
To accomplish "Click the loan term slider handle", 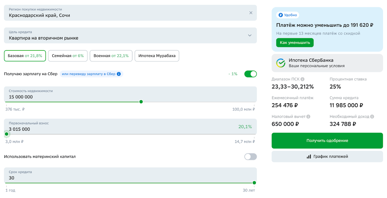I will pos(254,183).
